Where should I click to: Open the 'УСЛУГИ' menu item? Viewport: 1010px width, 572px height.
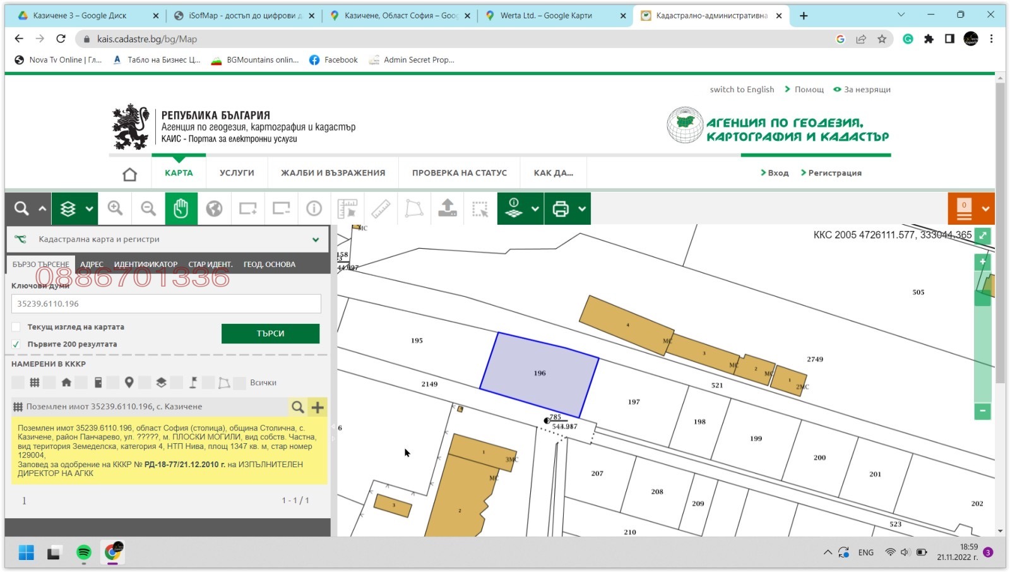pos(237,173)
